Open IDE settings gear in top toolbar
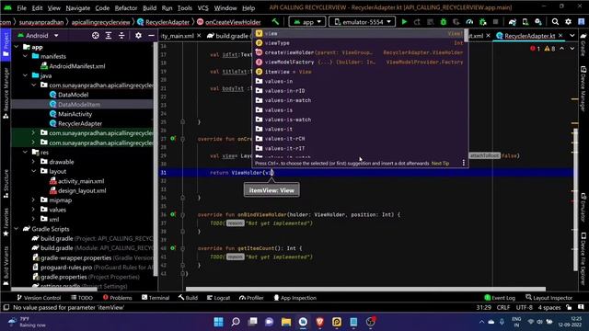This screenshot has width=589, height=331. point(568,22)
